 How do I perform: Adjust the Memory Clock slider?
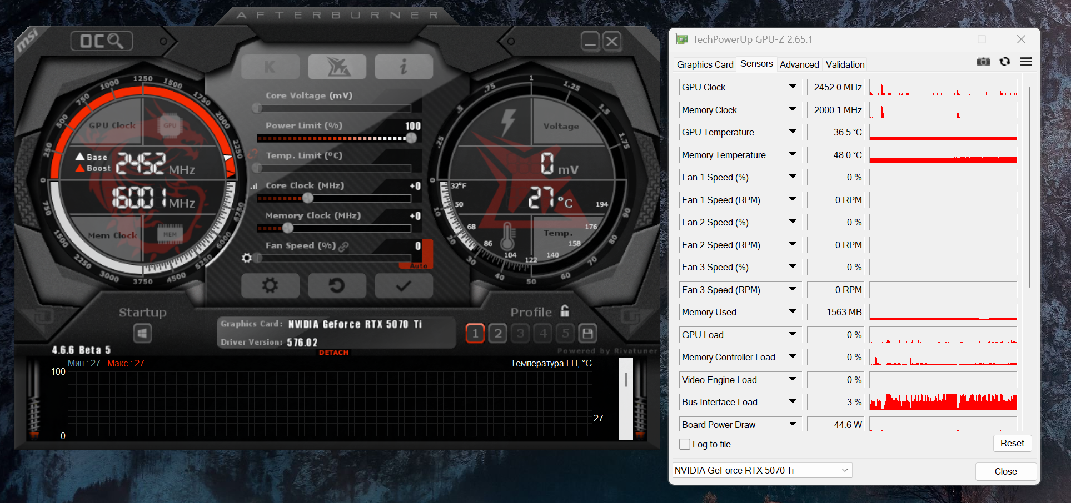coord(334,228)
